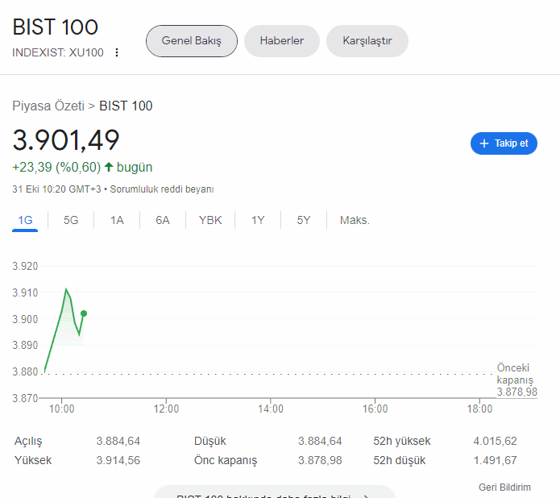Select the 1Y chart range
Screen dimensions: 560x498
tap(258, 220)
